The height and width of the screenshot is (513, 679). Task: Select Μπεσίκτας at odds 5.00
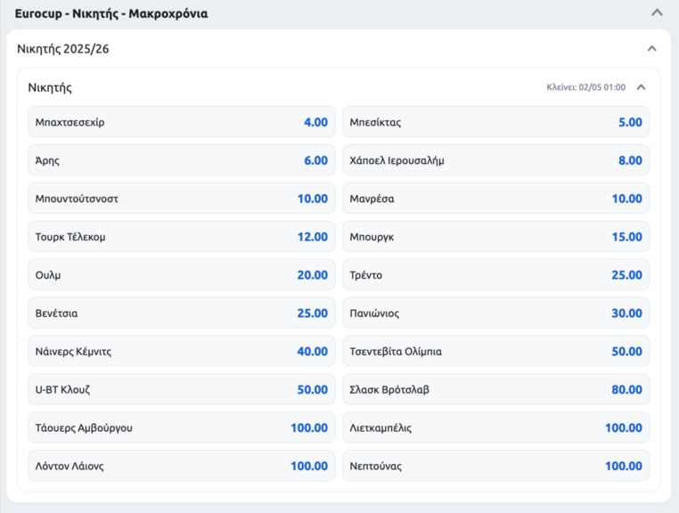pos(495,123)
